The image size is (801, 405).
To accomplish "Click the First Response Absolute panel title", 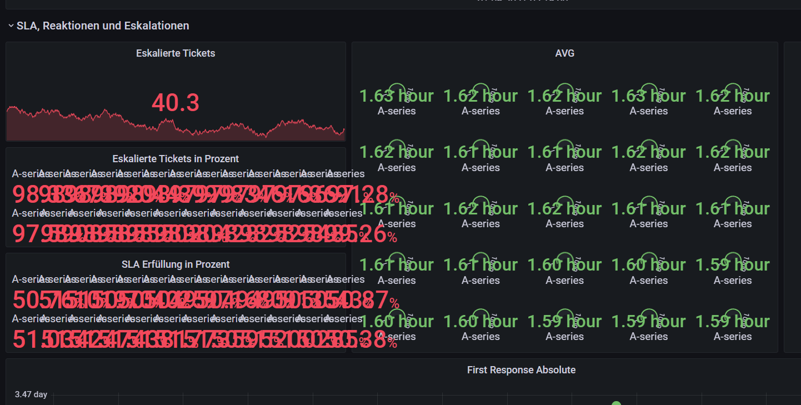I will pos(521,369).
